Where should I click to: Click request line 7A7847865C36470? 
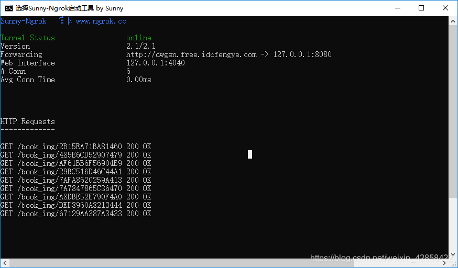point(75,188)
